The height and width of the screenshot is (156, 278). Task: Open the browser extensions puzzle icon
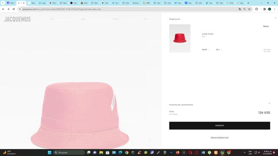[x=257, y=9]
